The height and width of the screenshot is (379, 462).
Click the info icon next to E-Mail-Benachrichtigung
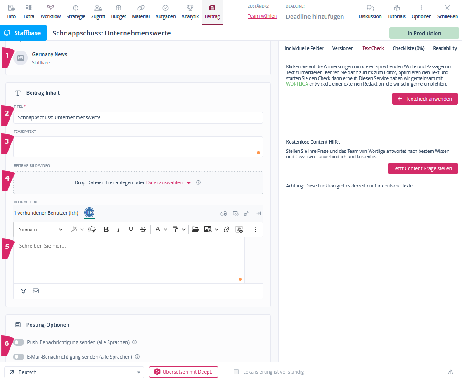click(137, 356)
